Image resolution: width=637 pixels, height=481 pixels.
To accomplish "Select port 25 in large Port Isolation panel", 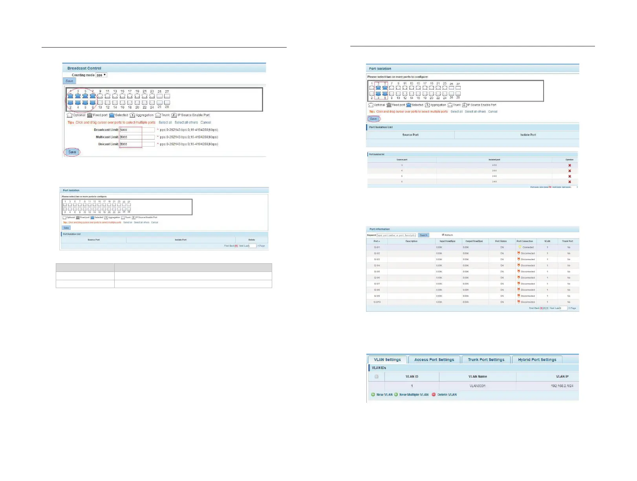I will click(451, 88).
